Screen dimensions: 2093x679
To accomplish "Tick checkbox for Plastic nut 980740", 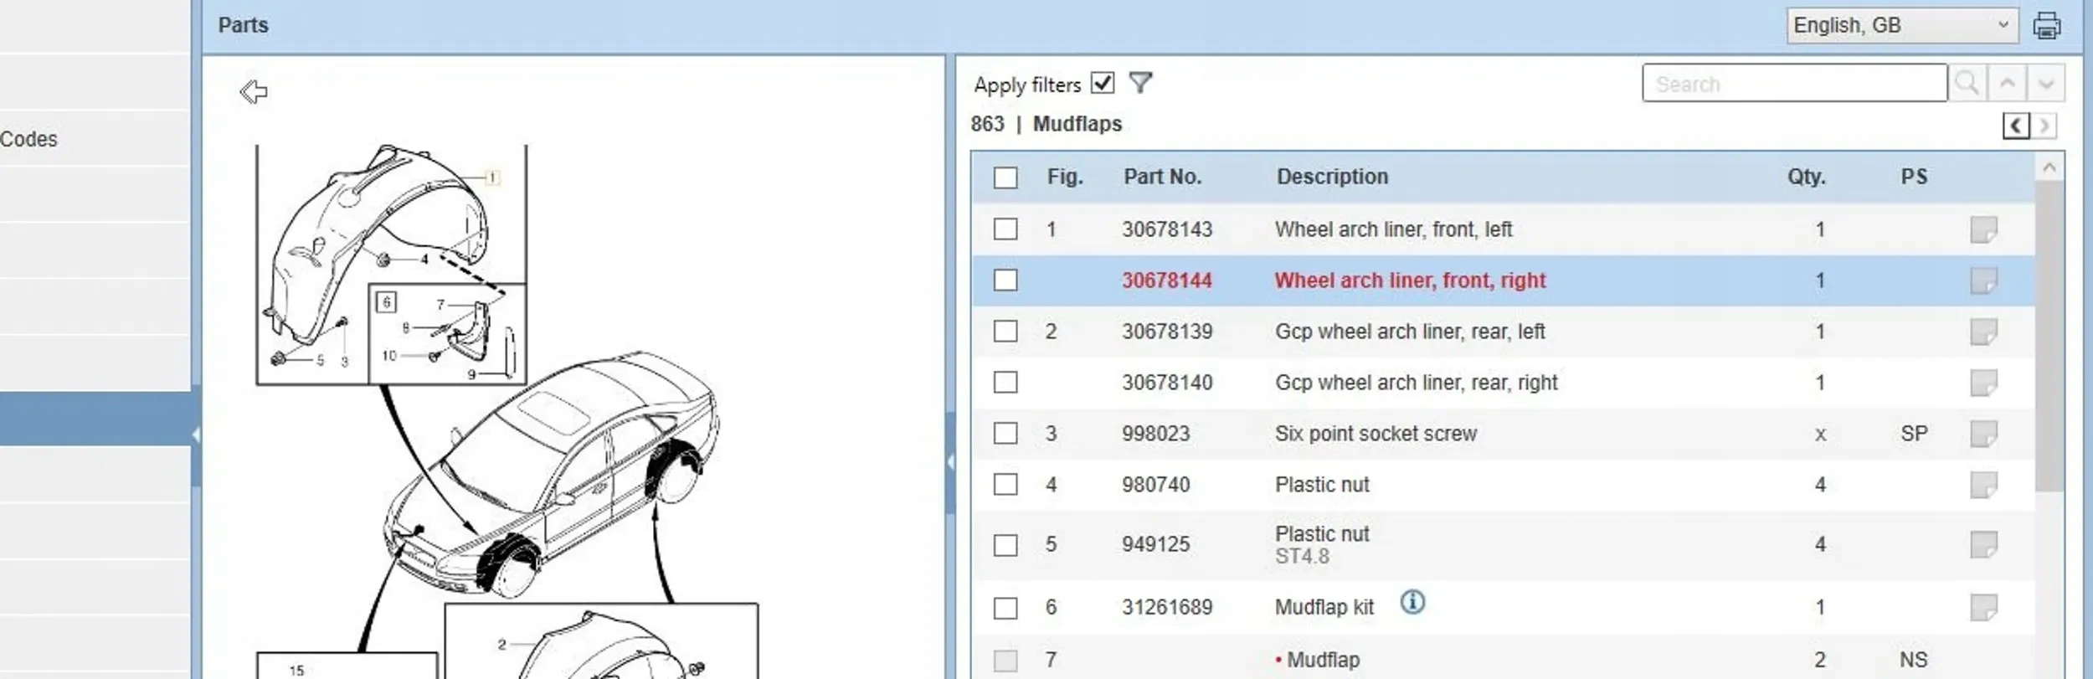I will coord(1005,485).
